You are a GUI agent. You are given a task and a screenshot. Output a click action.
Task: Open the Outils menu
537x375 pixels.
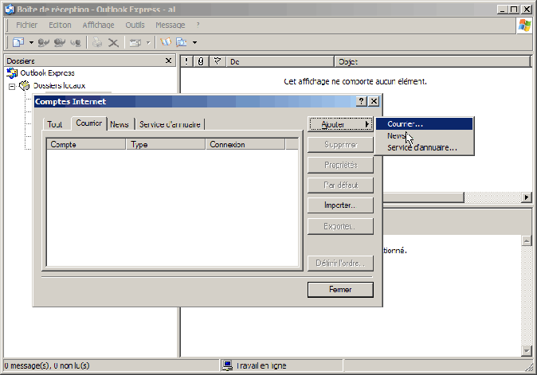coord(135,25)
